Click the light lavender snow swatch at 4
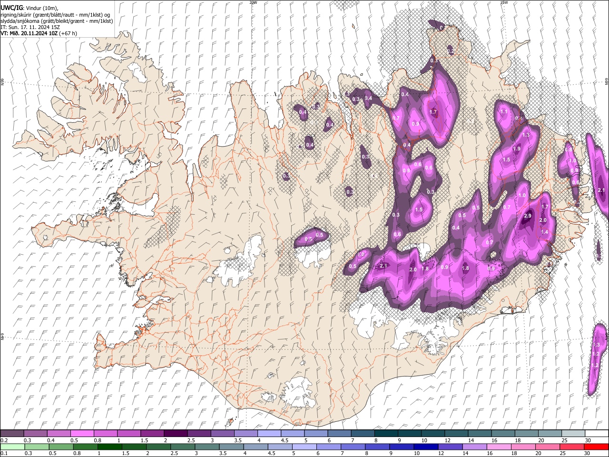This screenshot has height=457, width=609. click(269, 433)
